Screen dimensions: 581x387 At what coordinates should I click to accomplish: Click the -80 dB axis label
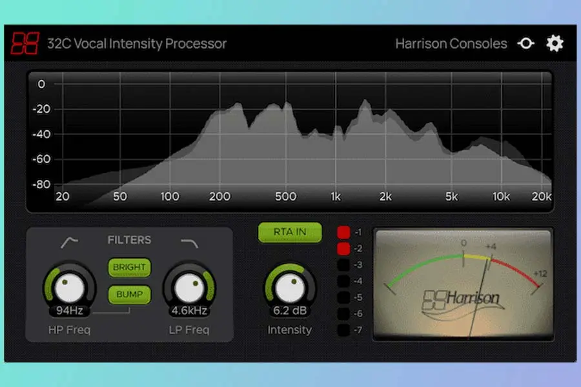pos(41,184)
